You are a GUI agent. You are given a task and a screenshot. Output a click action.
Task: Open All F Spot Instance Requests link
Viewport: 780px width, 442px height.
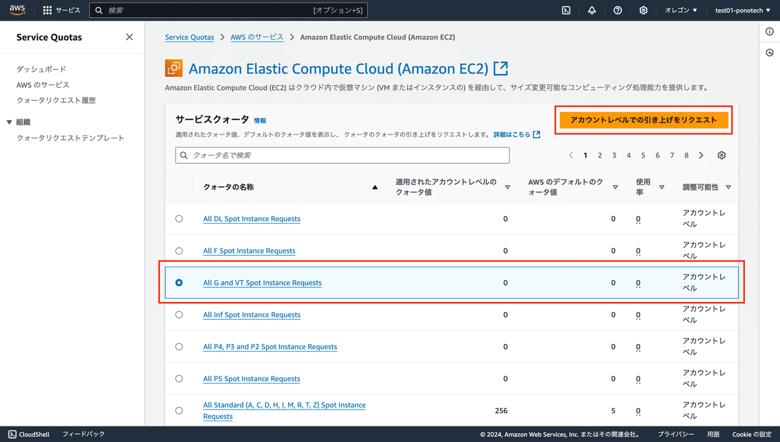(x=249, y=251)
